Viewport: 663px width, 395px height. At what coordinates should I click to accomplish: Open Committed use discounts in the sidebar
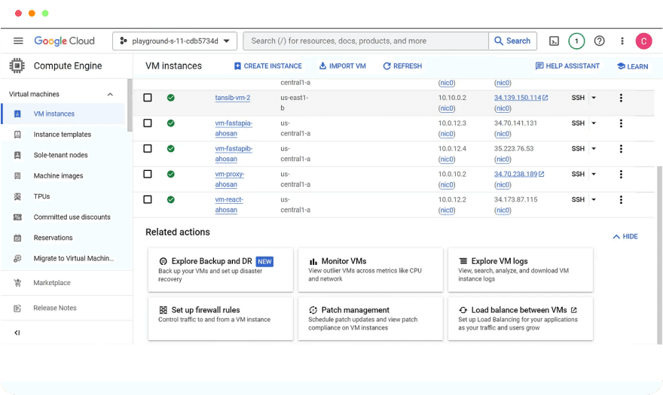pyautogui.click(x=63, y=217)
